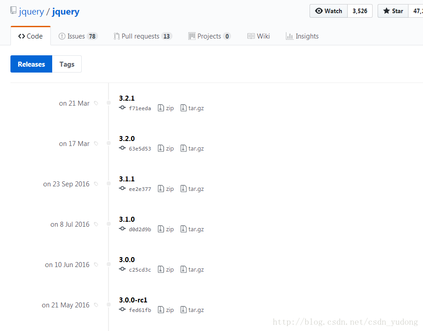Click the tar.gz file icon for release 3.2.1
The height and width of the screenshot is (331, 423).
coord(183,108)
